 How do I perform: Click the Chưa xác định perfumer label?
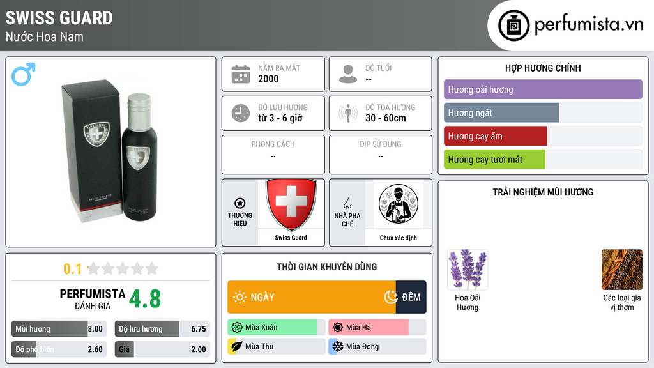399,238
